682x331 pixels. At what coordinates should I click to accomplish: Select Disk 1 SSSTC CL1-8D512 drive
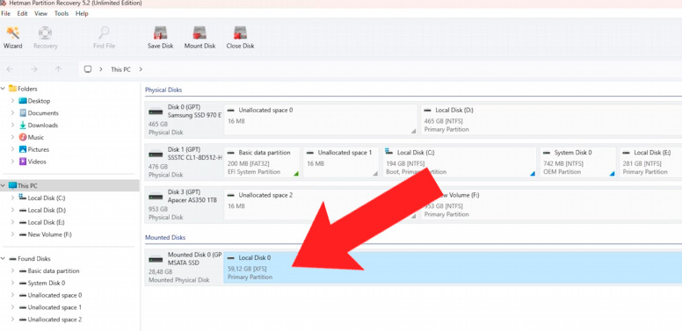pos(185,163)
